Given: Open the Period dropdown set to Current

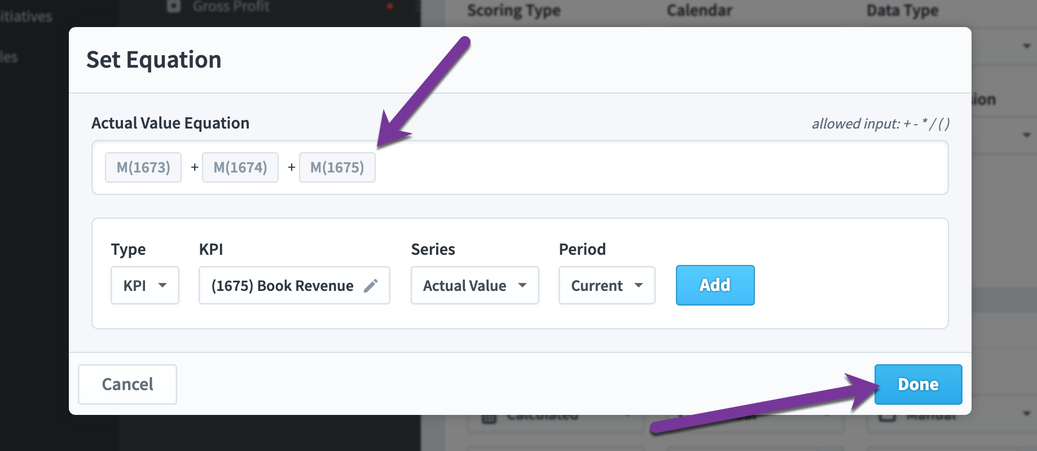Looking at the screenshot, I should pyautogui.click(x=607, y=285).
